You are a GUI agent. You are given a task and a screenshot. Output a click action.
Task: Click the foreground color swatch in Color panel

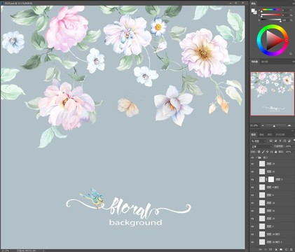point(253,10)
